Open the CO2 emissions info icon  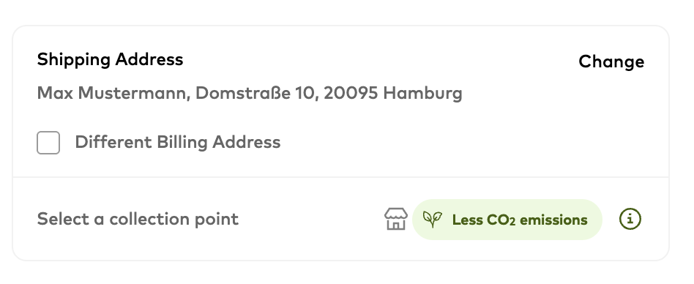click(x=630, y=219)
